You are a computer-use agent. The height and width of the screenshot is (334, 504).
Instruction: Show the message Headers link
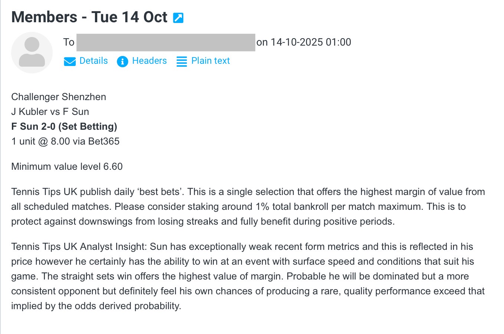coord(149,61)
